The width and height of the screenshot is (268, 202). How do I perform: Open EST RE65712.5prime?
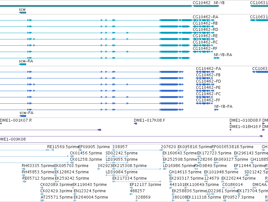38,179
